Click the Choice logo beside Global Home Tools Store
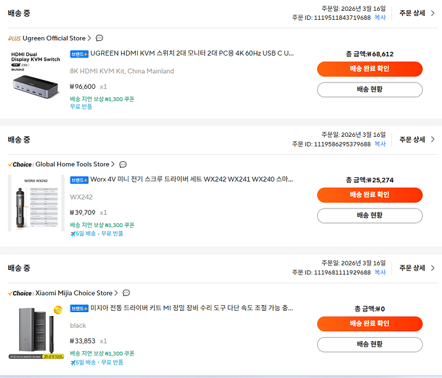Image resolution: width=442 pixels, height=378 pixels. click(20, 164)
